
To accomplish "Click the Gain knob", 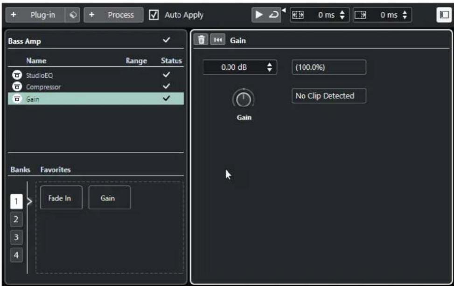I will pos(244,99).
